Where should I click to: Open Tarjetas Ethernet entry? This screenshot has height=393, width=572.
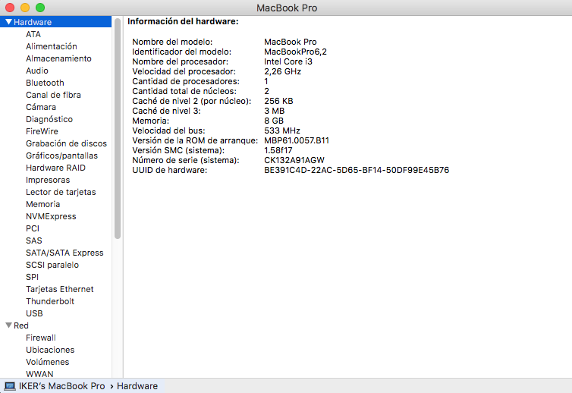[x=59, y=289]
